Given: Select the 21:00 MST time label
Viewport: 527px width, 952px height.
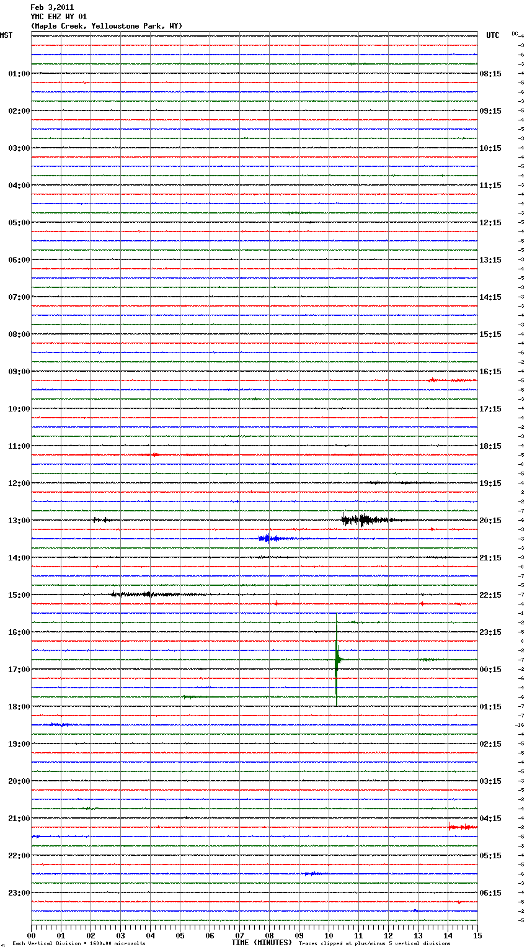Looking at the screenshot, I should pos(19,819).
